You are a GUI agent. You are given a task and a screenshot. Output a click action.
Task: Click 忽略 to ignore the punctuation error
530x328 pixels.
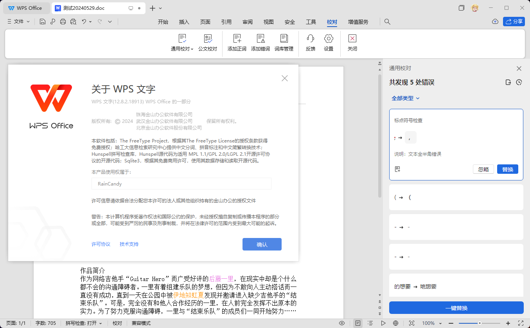pos(483,169)
